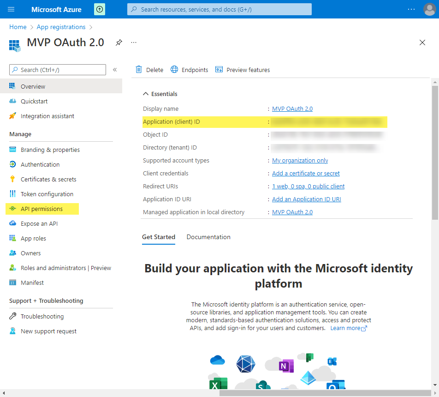This screenshot has width=439, height=397.
Task: Click the Expose an API cloud icon
Action: [12, 223]
